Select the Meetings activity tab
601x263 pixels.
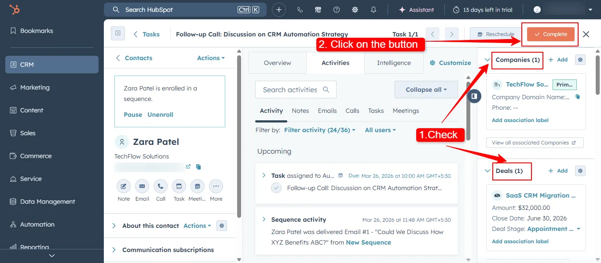(x=406, y=111)
